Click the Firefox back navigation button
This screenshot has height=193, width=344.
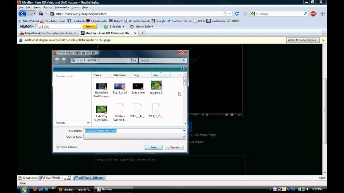22,14
